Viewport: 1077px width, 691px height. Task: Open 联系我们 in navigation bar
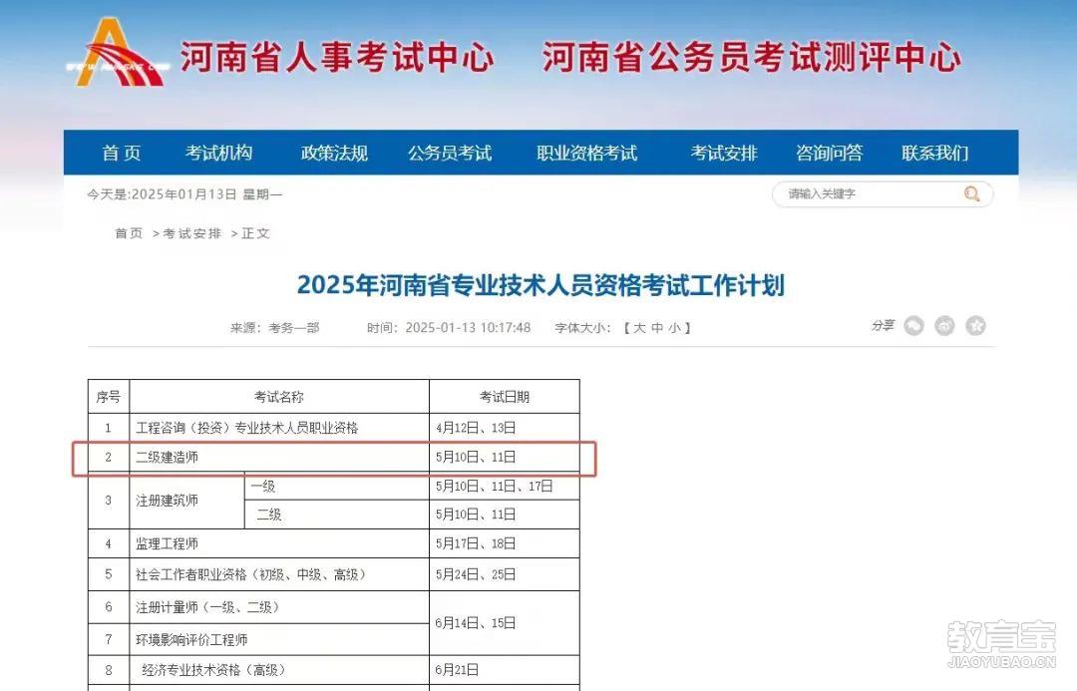[934, 153]
